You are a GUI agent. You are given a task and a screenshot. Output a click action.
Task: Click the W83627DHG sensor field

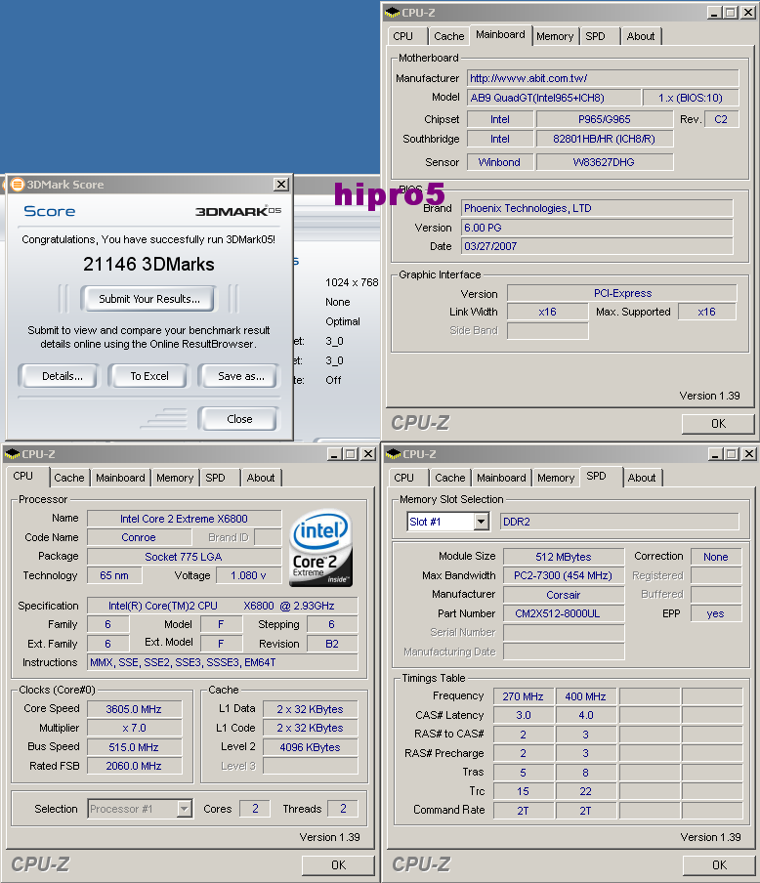point(605,162)
